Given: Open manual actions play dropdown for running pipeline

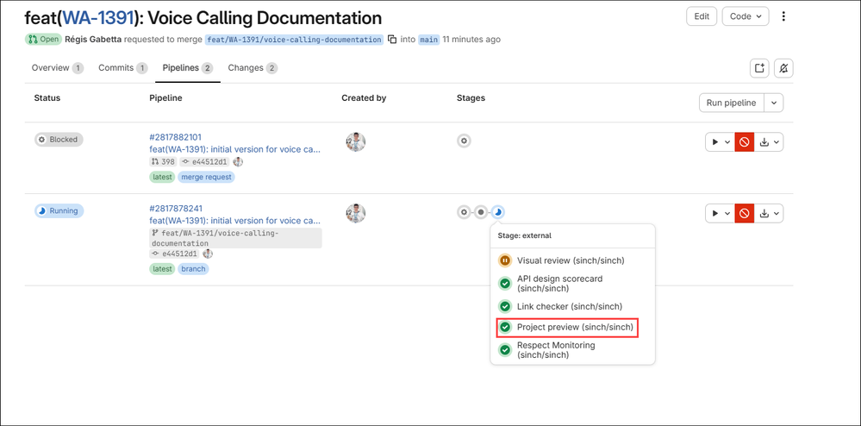Looking at the screenshot, I should 720,213.
